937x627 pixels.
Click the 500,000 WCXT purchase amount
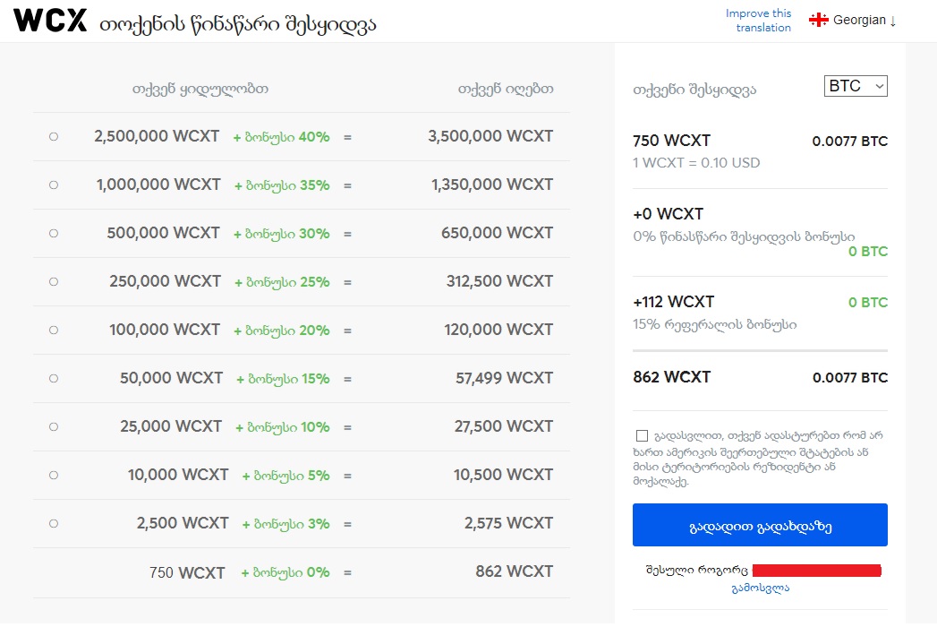(163, 233)
